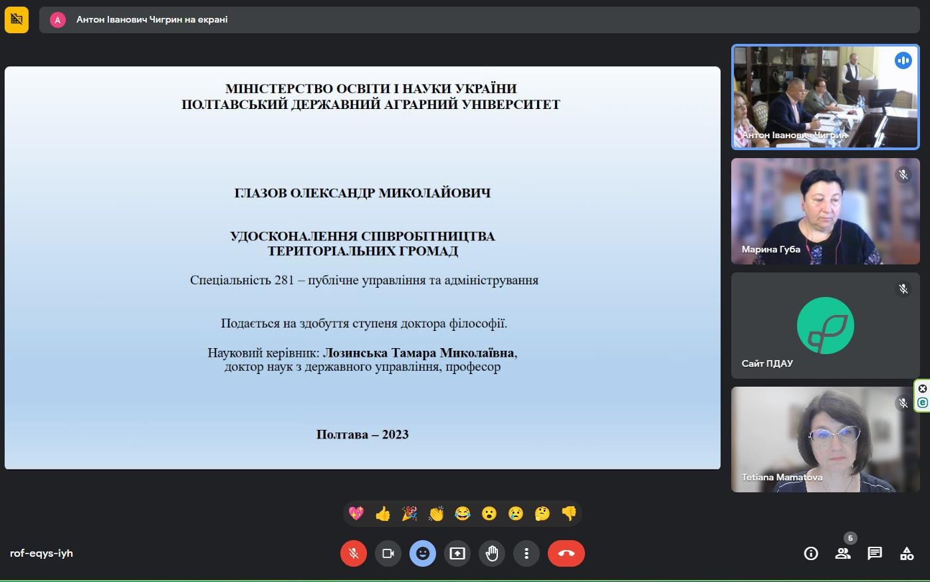The height and width of the screenshot is (582, 930).
Task: Click the yellow presentation icon top-left
Action: click(x=17, y=20)
